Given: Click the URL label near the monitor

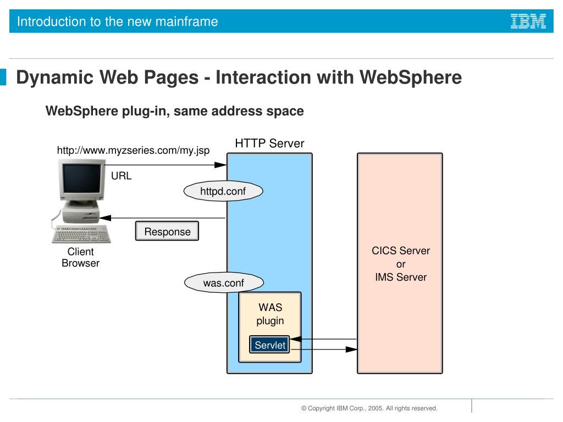Looking at the screenshot, I should tap(122, 176).
